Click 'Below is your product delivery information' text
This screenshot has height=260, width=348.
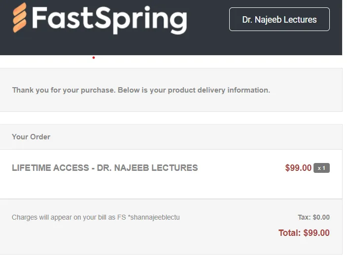194,90
